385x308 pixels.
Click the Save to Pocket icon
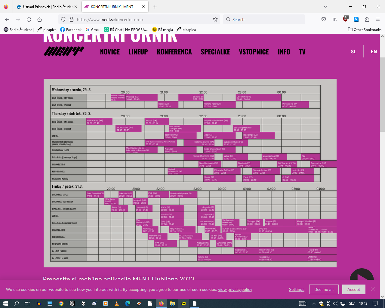click(x=324, y=20)
